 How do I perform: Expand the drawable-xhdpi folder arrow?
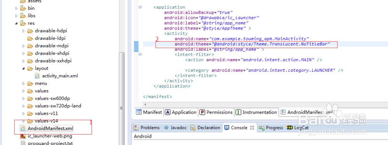tap(24, 54)
